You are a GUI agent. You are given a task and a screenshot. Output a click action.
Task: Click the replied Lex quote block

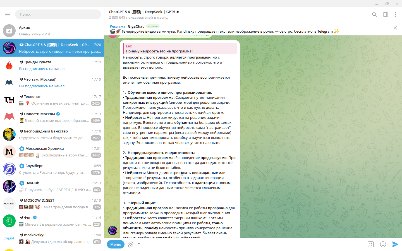pos(180,49)
